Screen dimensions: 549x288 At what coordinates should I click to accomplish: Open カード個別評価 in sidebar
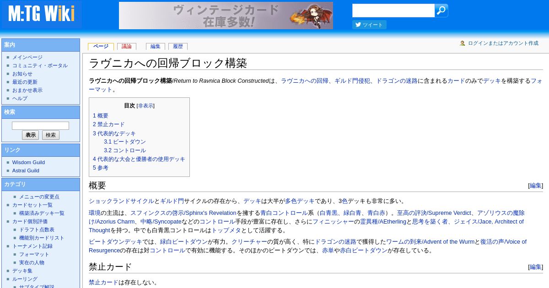coord(30,222)
